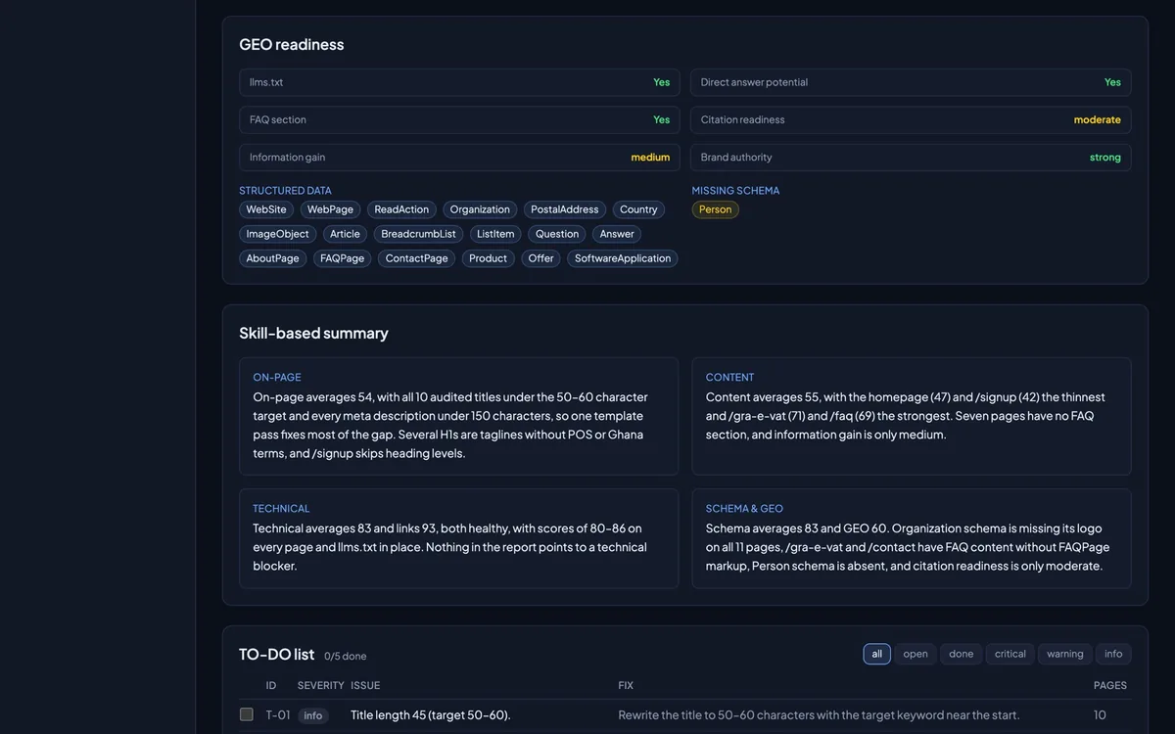
Task: Click the Question schema tag
Action: [557, 234]
